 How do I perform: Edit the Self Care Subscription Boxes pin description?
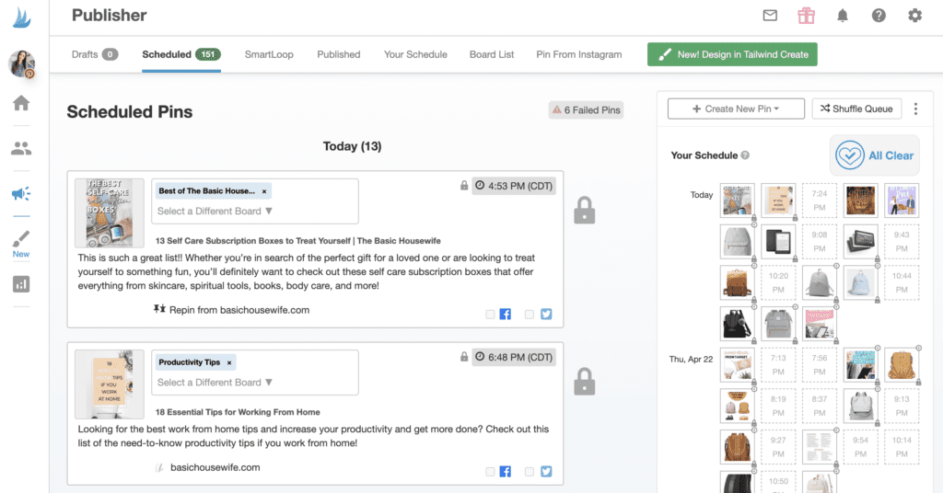coord(306,271)
